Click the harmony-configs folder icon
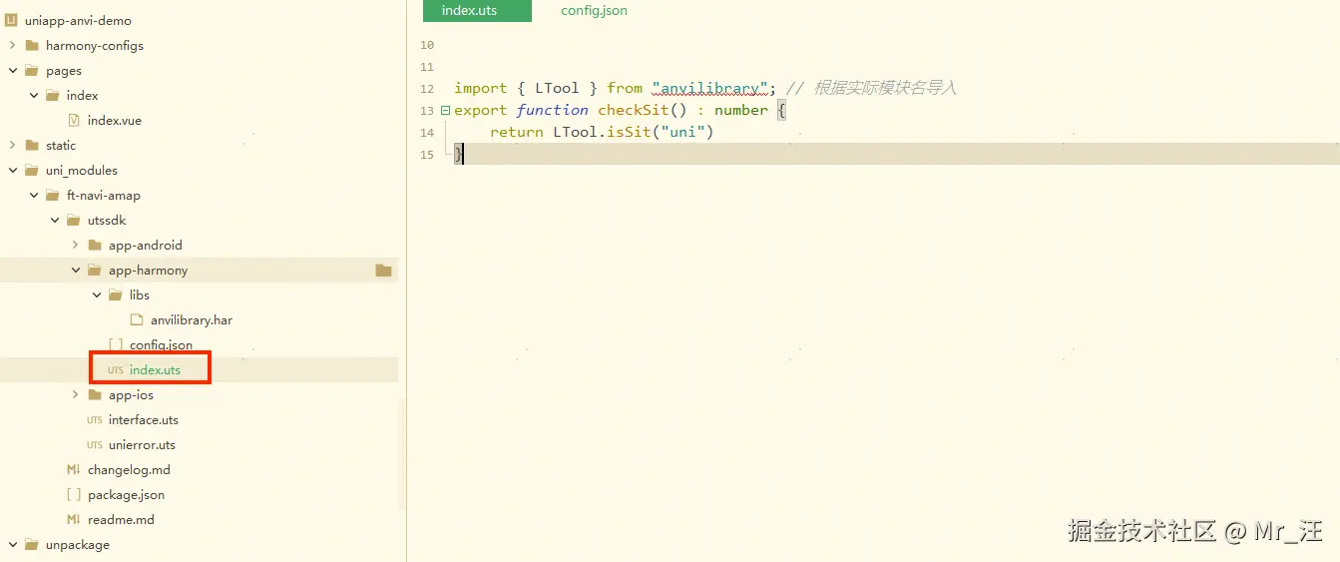Viewport: 1340px width, 562px height. point(32,45)
